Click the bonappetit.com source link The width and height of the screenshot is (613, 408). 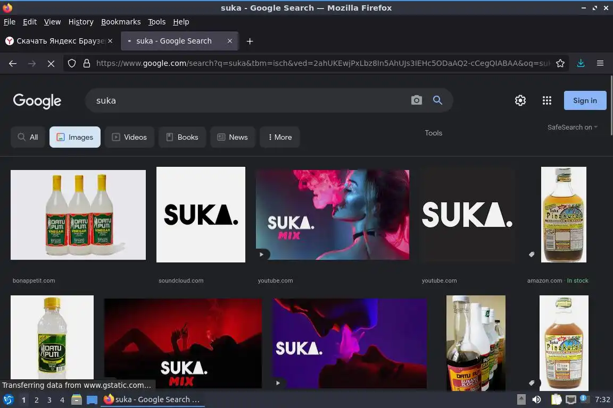click(34, 280)
